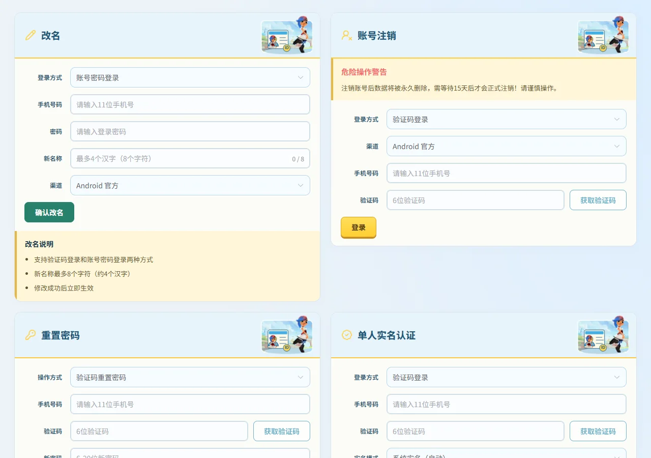
Task: Click the 0 / 8 character counter
Action: tap(298, 159)
